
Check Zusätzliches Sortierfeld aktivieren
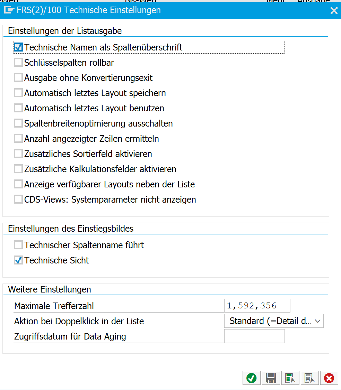18,154
